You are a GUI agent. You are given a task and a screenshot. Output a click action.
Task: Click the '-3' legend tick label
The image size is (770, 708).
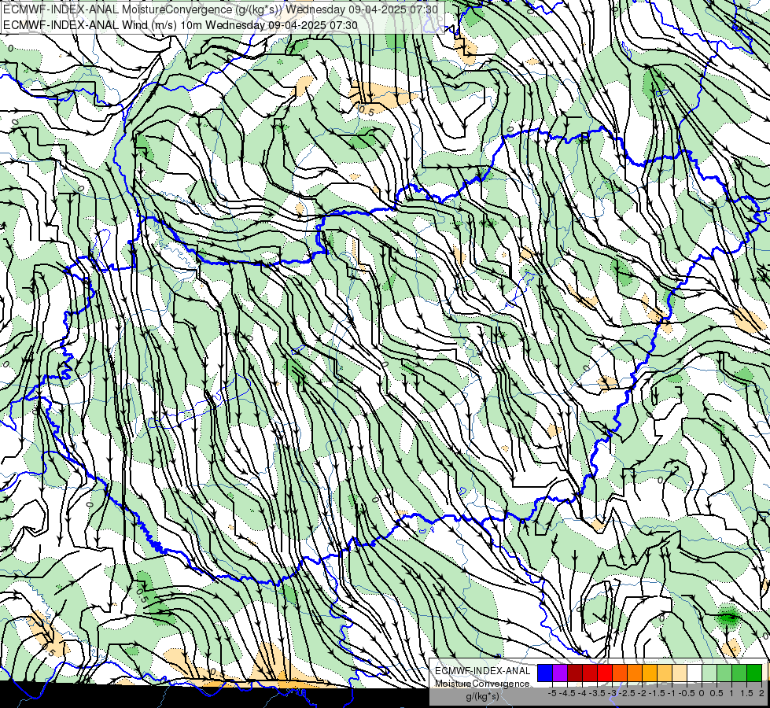click(x=613, y=693)
